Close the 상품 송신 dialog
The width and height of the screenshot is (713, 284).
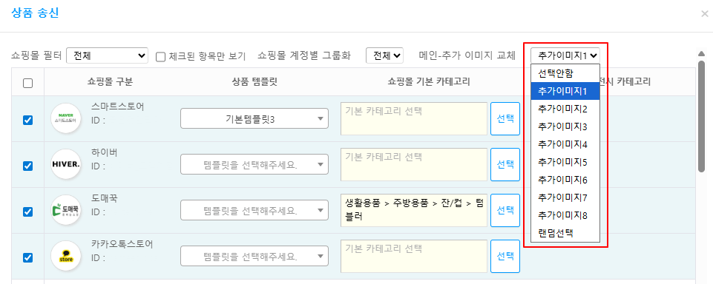[705, 13]
